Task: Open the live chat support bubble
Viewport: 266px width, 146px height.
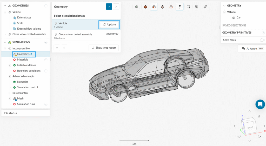Action: (260, 104)
